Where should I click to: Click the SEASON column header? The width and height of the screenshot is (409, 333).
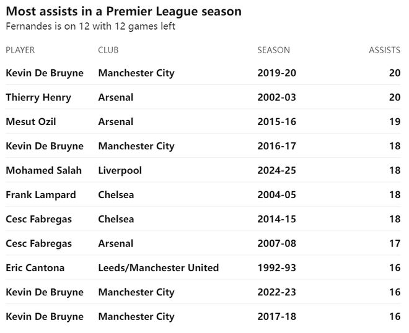click(x=273, y=50)
